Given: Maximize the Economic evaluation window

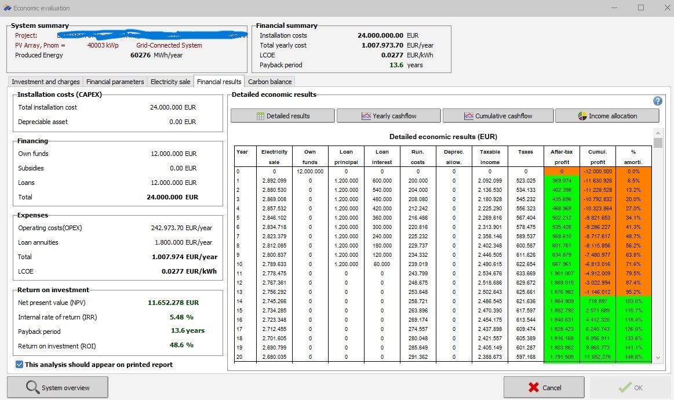Looking at the screenshot, I should (641, 8).
